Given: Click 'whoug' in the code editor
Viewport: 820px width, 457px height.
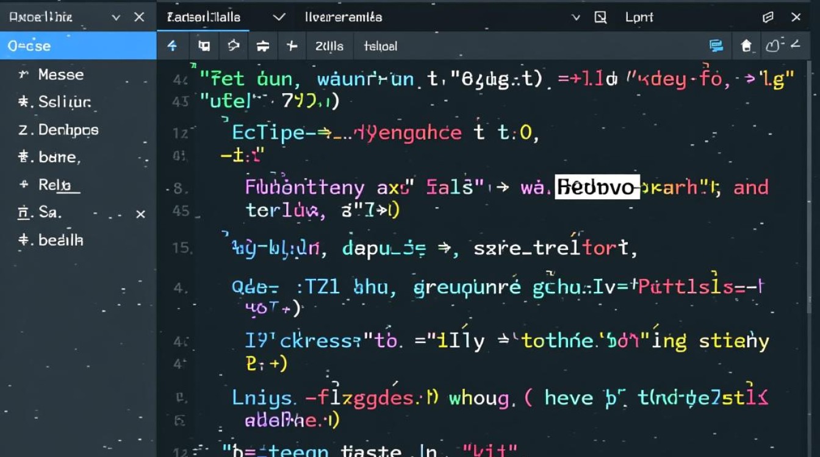Looking at the screenshot, I should pos(478,399).
